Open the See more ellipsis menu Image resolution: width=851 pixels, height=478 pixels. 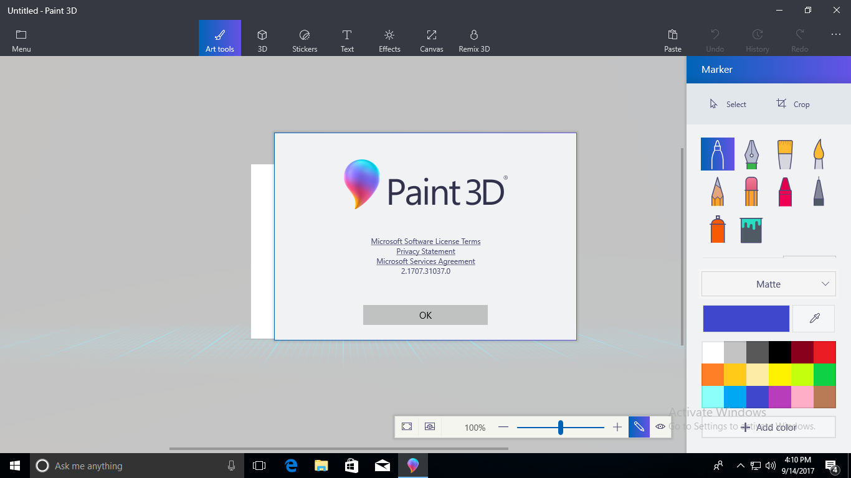click(x=835, y=35)
